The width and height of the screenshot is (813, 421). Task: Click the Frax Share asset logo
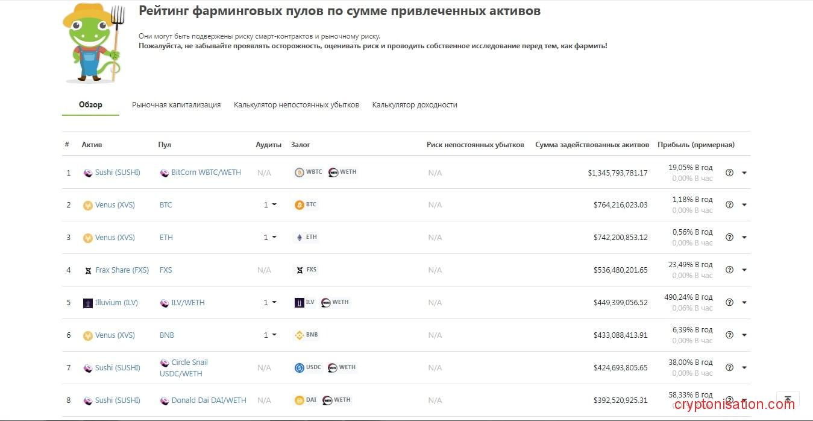point(88,270)
